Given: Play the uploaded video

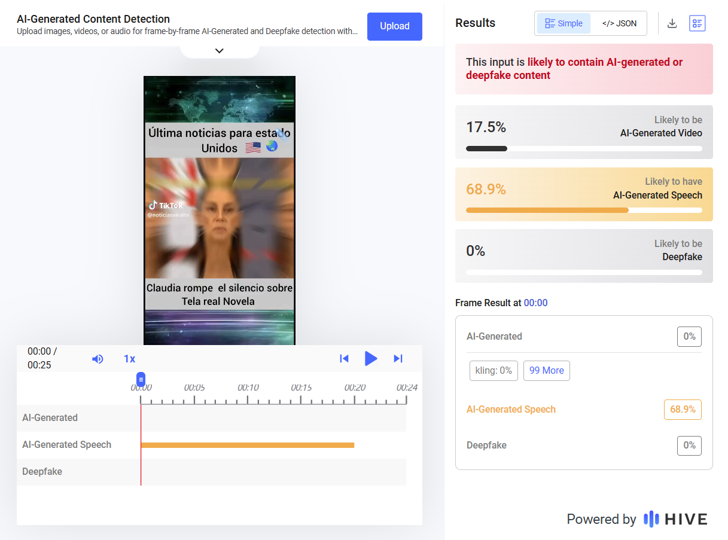Looking at the screenshot, I should 371,359.
